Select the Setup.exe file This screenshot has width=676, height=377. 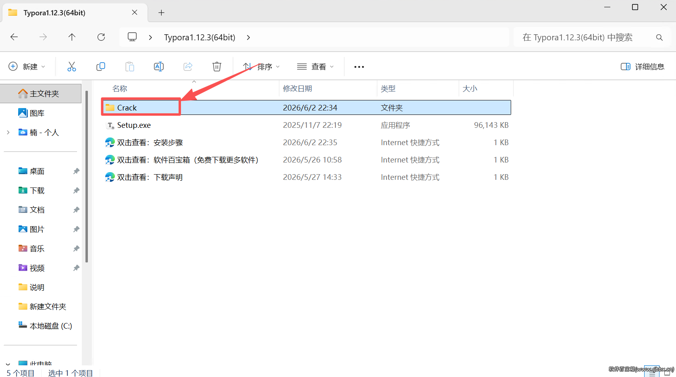(306, 125)
